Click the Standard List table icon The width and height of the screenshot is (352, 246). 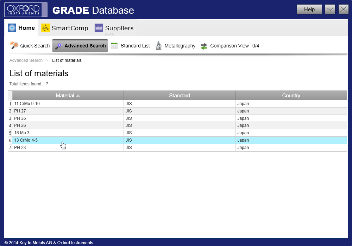(x=114, y=46)
